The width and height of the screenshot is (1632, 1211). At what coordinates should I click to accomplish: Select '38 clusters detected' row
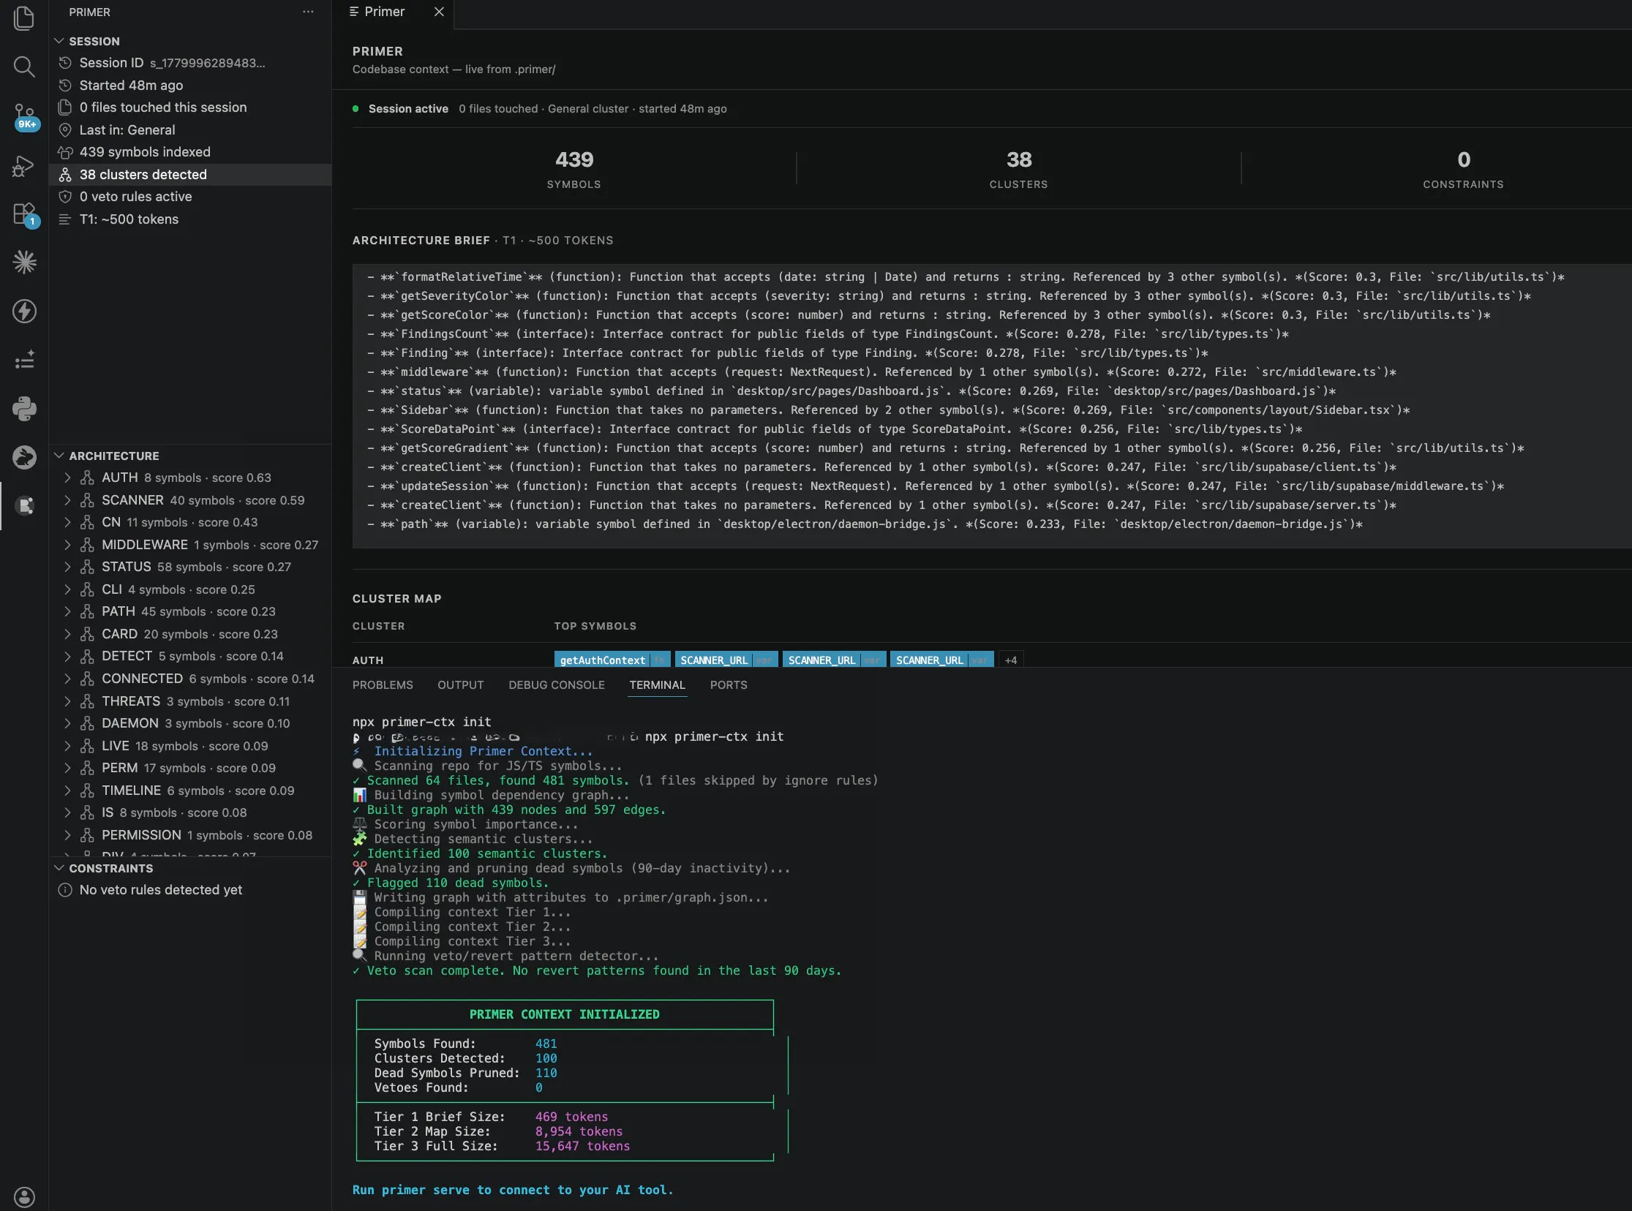coord(191,175)
